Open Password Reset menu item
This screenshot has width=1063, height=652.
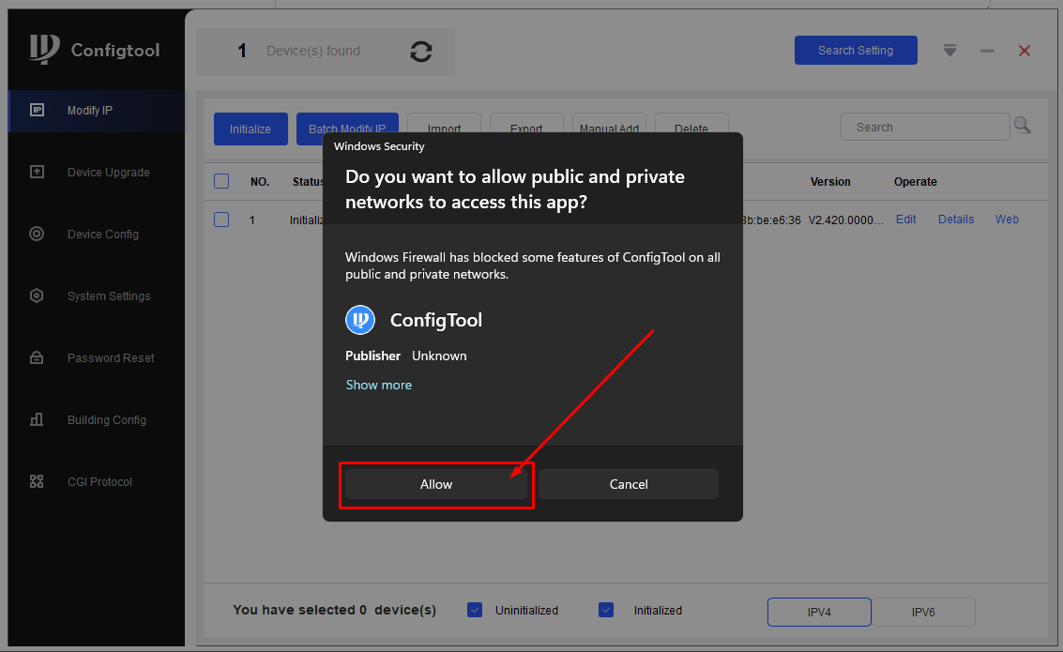(x=97, y=357)
